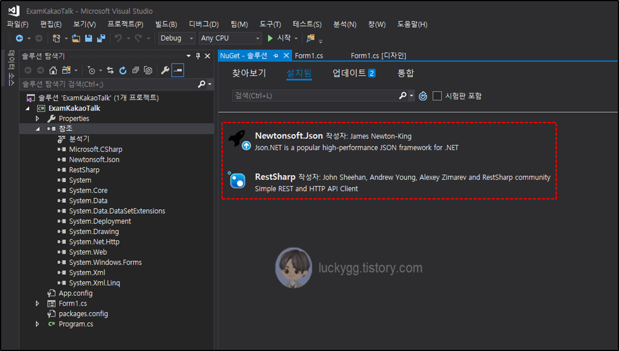
Task: Open the 도구(T) menu
Action: pos(270,24)
